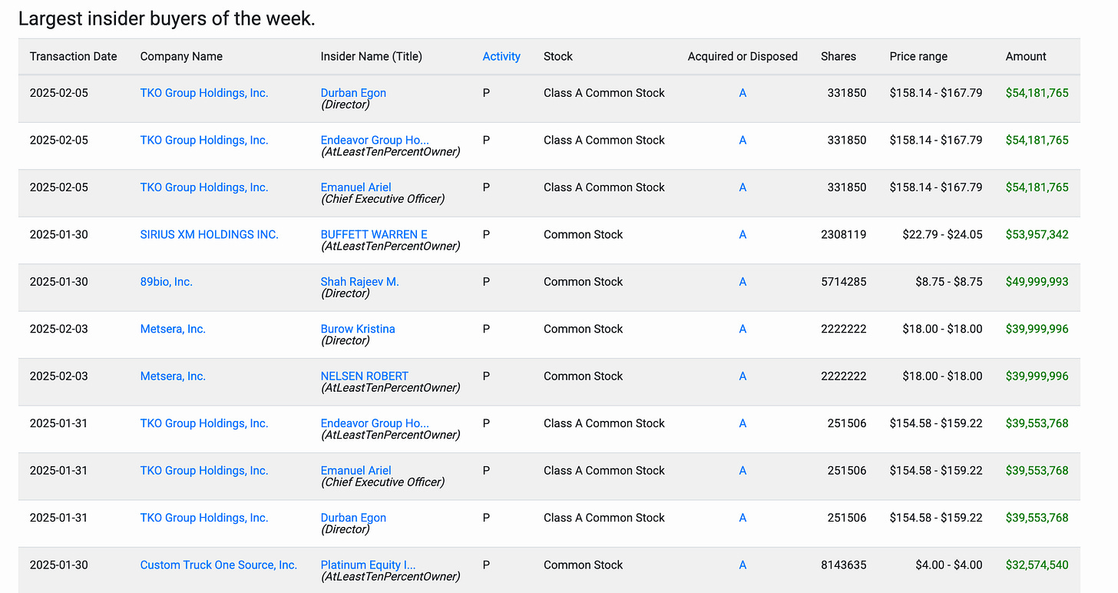Viewport: 1118px width, 593px height.
Task: Open Emanuel Ariel link in $54,181,765 row
Action: coord(356,187)
